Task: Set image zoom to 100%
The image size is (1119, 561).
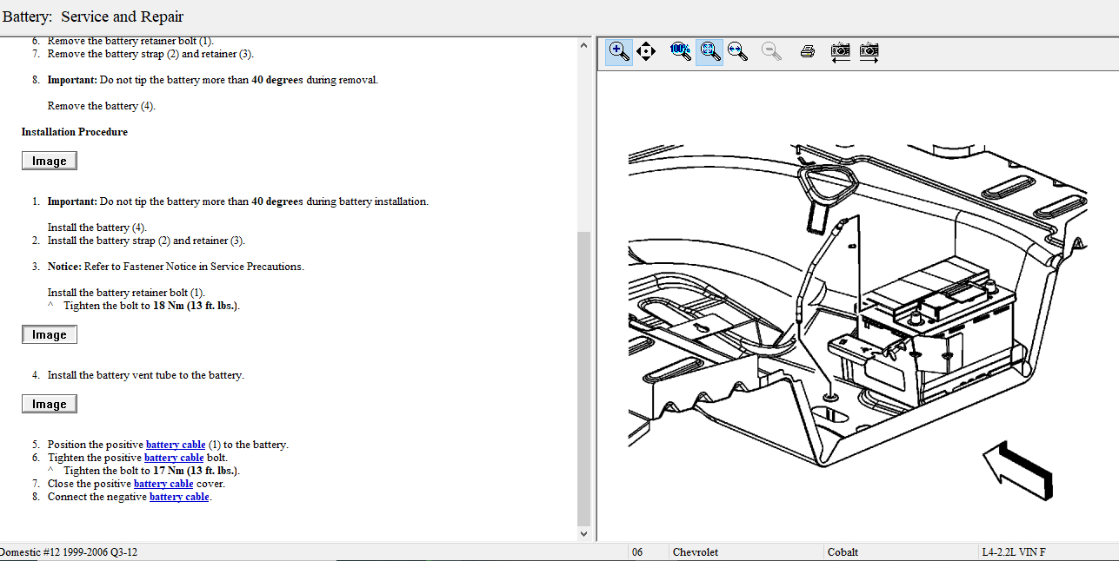Action: [680, 51]
